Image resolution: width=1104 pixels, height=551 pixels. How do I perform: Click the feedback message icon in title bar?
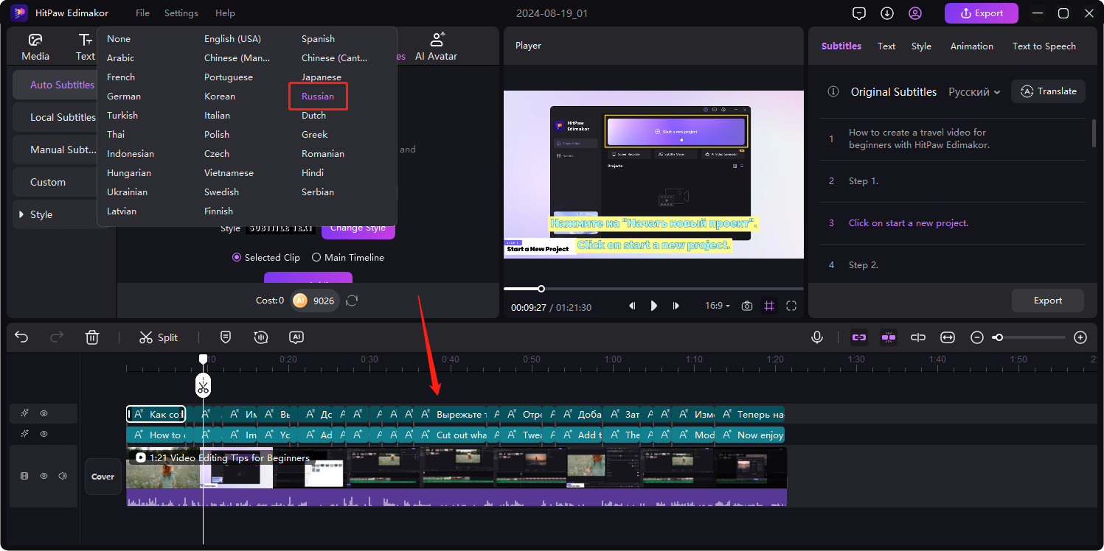coord(858,13)
